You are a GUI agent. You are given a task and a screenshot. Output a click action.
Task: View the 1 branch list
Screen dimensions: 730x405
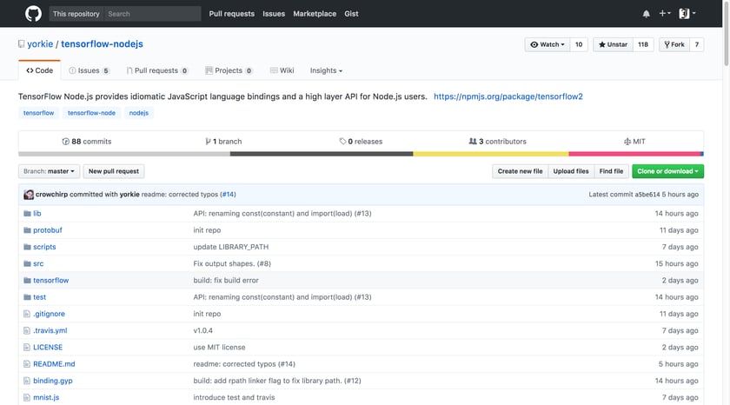click(x=223, y=142)
